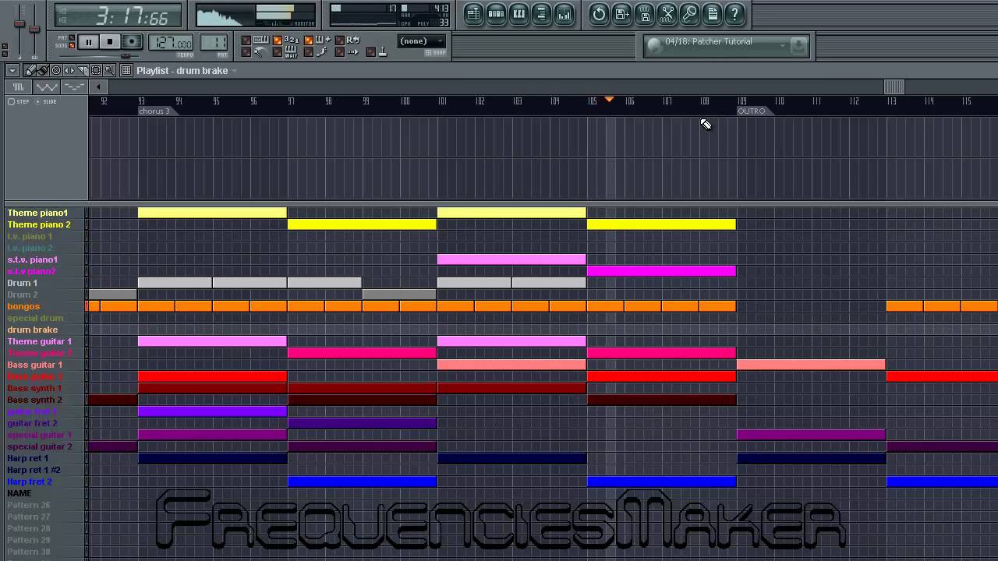Screen dimensions: 998x561
Task: Click the Undo circular arrow icon
Action: 599,13
